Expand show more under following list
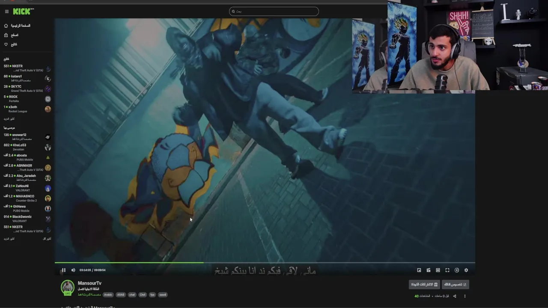Image resolution: width=548 pixels, height=308 pixels. point(9,119)
